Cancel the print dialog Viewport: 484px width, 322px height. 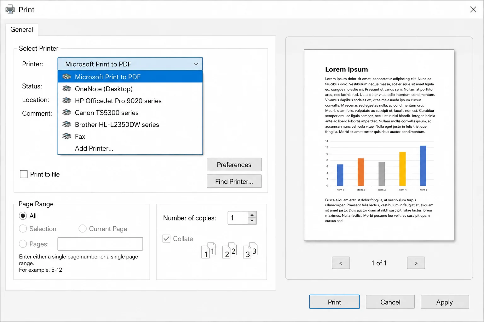pyautogui.click(x=390, y=302)
